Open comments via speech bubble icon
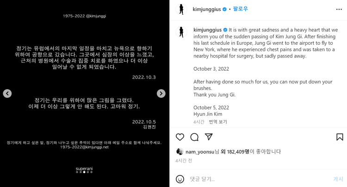This screenshot has height=187, width=347. 194,137
